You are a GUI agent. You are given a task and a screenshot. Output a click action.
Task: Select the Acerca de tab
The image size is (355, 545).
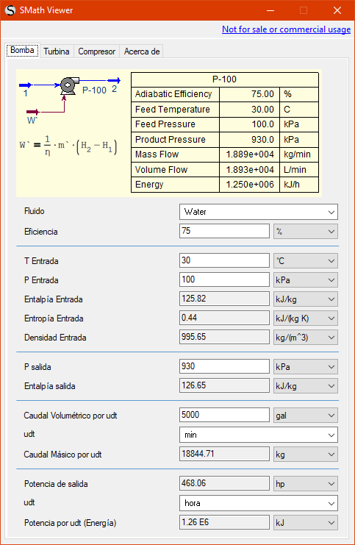click(142, 51)
